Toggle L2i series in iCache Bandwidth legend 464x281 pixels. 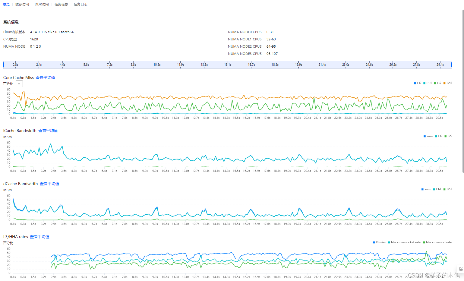tap(448, 136)
